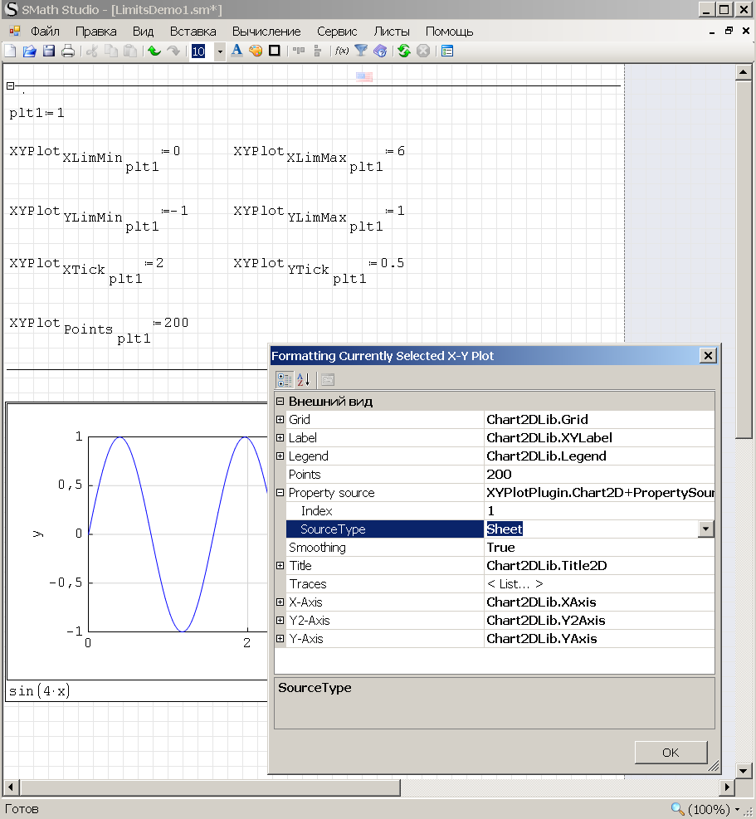Screen dimensions: 756x819
Task: Open the SourceType dropdown arrow
Action: [x=705, y=529]
